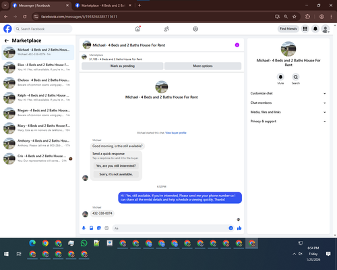Open a new browser tab
The width and height of the screenshot is (337, 270).
click(140, 5)
